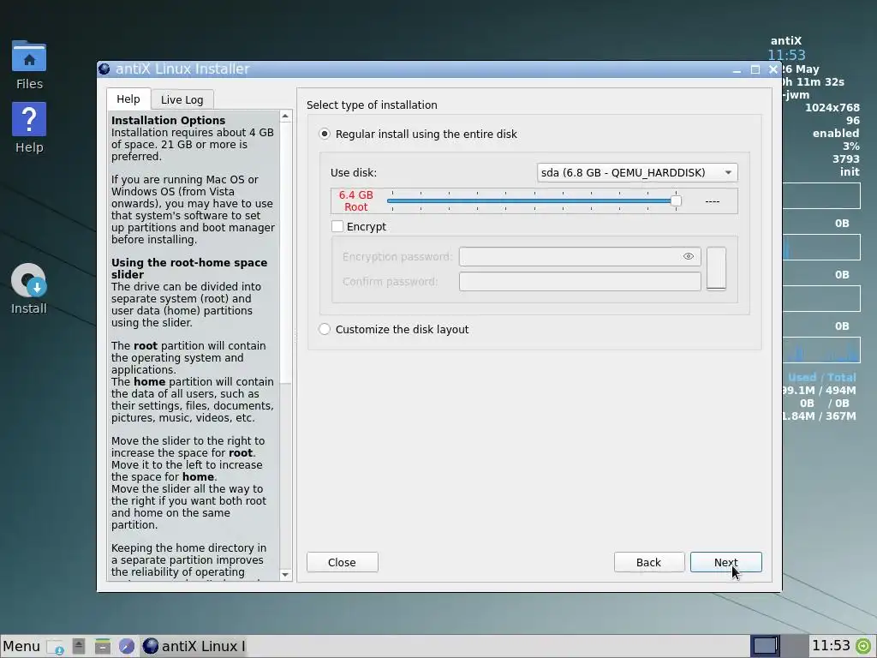Open the Help desktop icon

click(x=29, y=129)
